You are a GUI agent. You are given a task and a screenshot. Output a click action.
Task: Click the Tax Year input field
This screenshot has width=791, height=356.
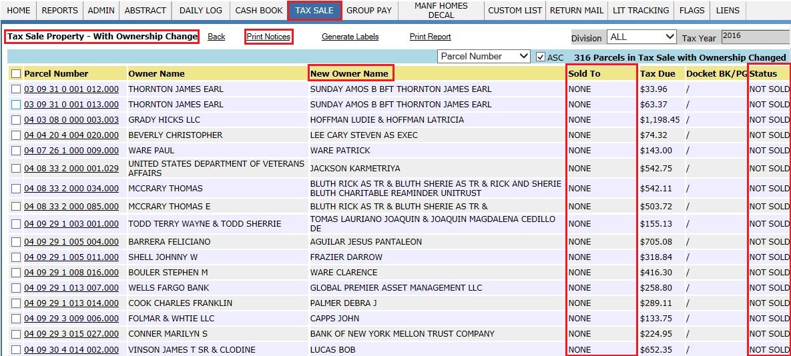(x=754, y=37)
